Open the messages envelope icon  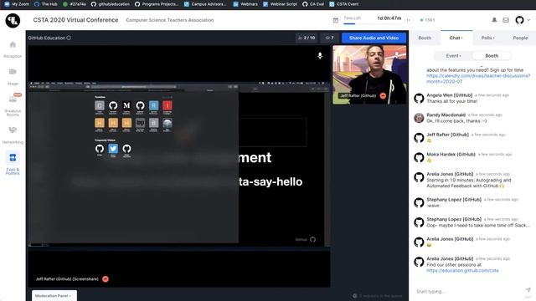point(506,20)
